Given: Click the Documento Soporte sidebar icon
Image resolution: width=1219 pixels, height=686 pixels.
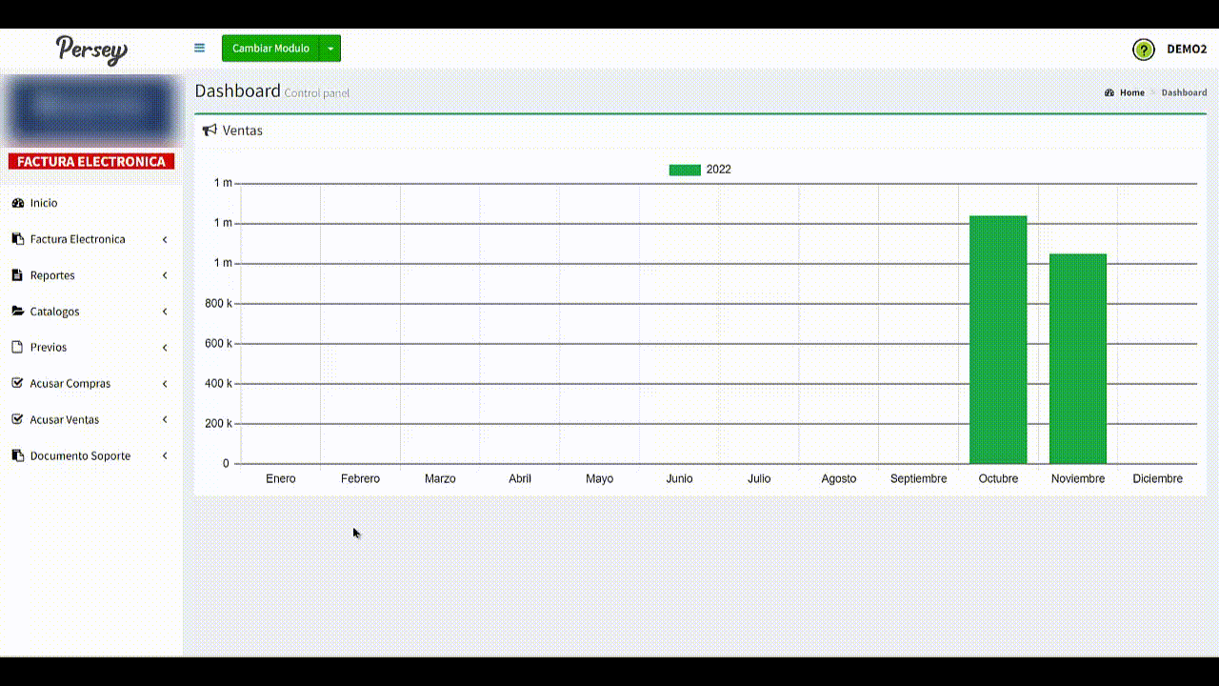Looking at the screenshot, I should 17,456.
